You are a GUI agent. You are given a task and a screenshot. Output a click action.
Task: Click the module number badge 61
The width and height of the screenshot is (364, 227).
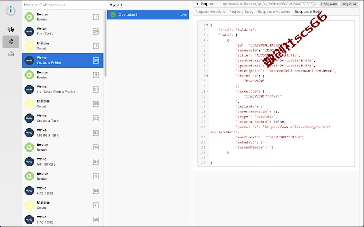tap(96, 89)
